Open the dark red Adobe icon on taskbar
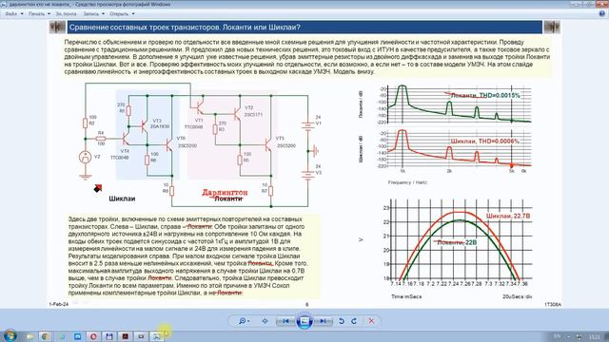Image resolution: width=609 pixels, height=342 pixels. (125, 336)
